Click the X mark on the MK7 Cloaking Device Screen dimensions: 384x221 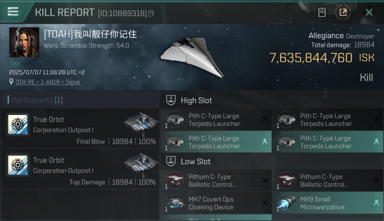coord(265,203)
